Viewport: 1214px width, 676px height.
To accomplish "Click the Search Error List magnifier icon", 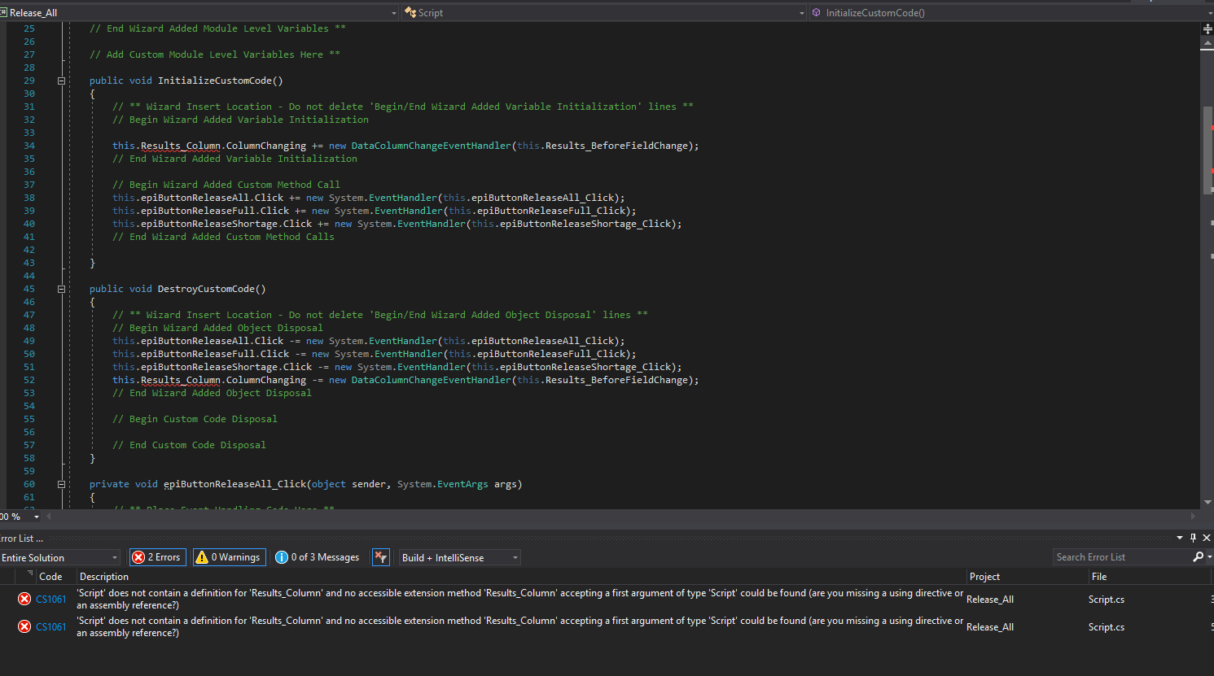I will (x=1198, y=557).
